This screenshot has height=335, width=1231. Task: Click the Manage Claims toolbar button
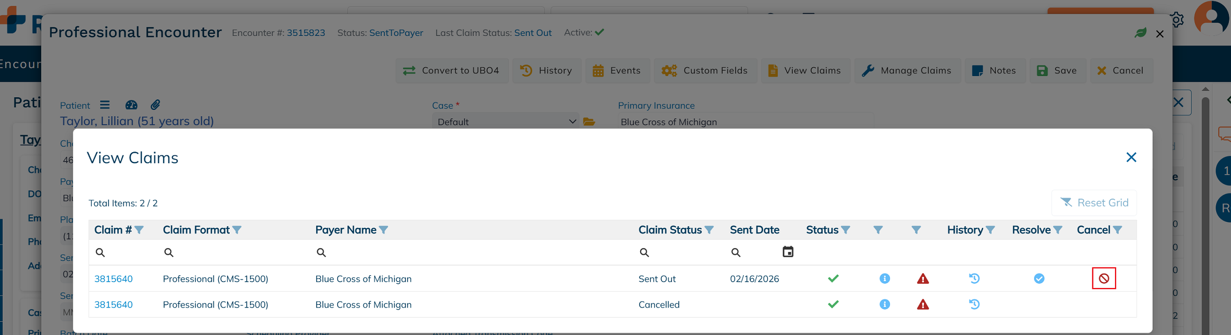pos(906,71)
